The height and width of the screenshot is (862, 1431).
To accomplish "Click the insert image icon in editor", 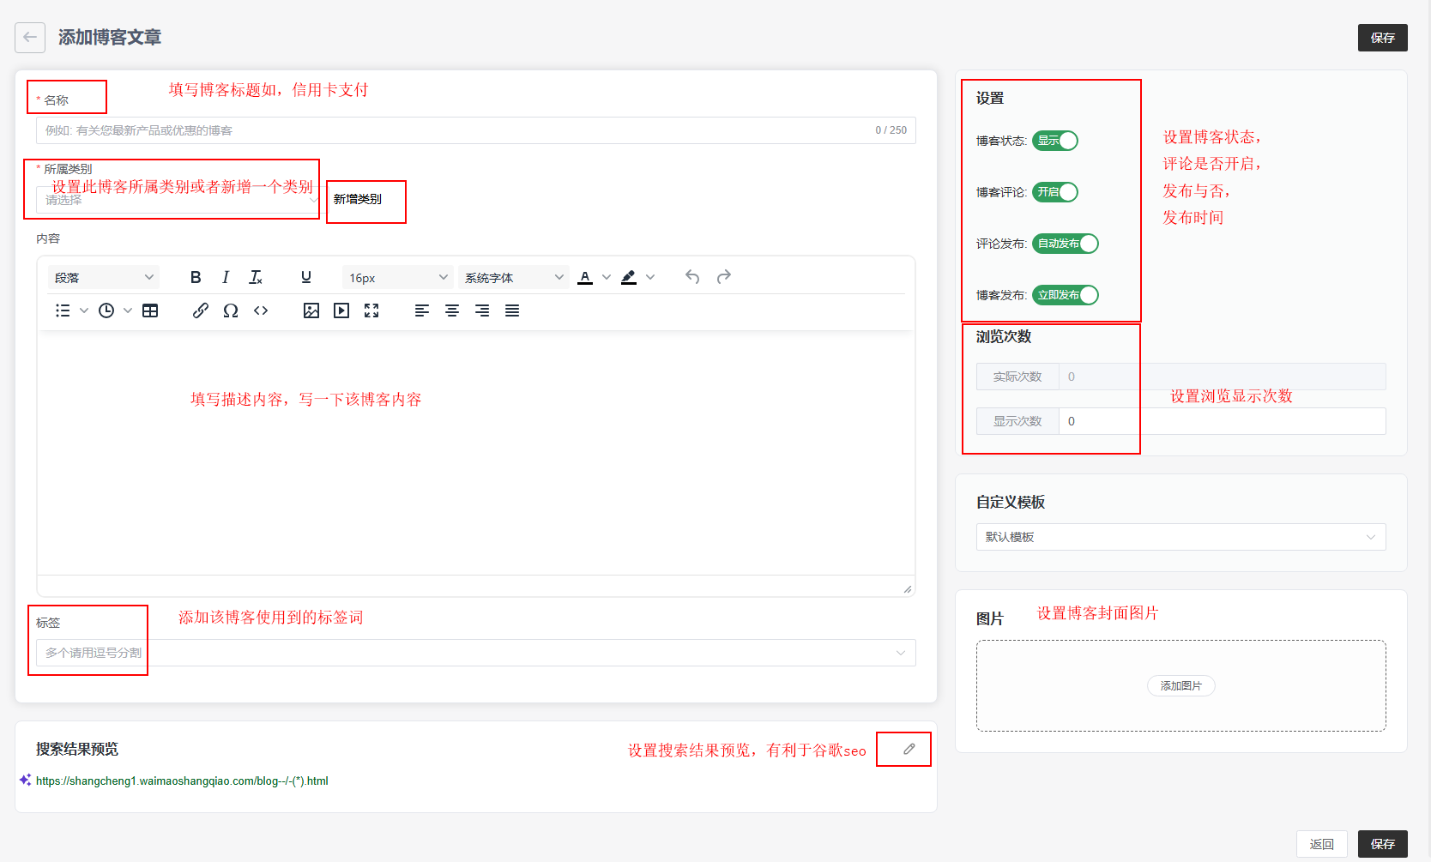I will click(x=311, y=310).
